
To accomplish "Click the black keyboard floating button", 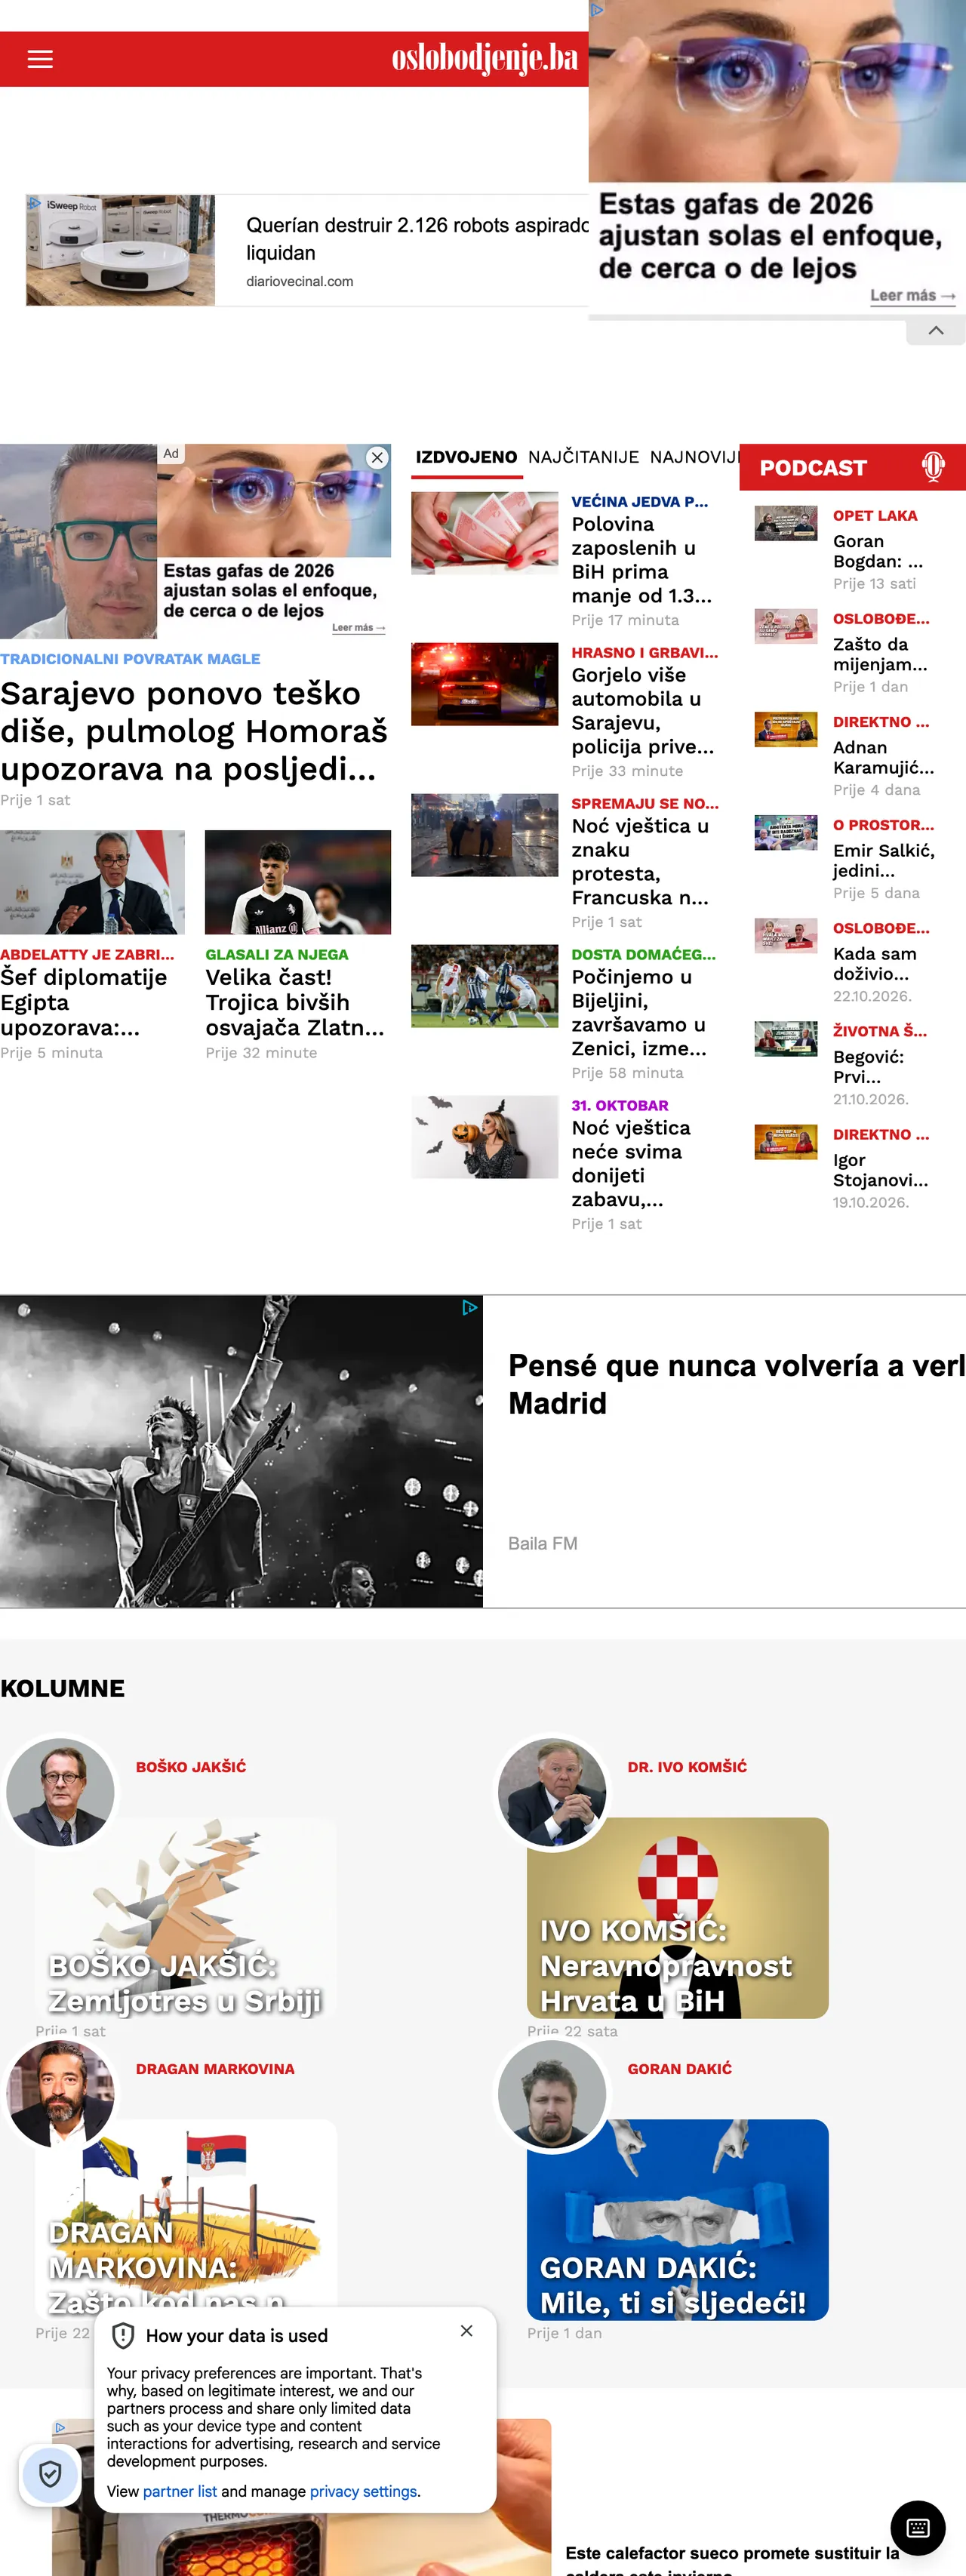I will point(918,2528).
